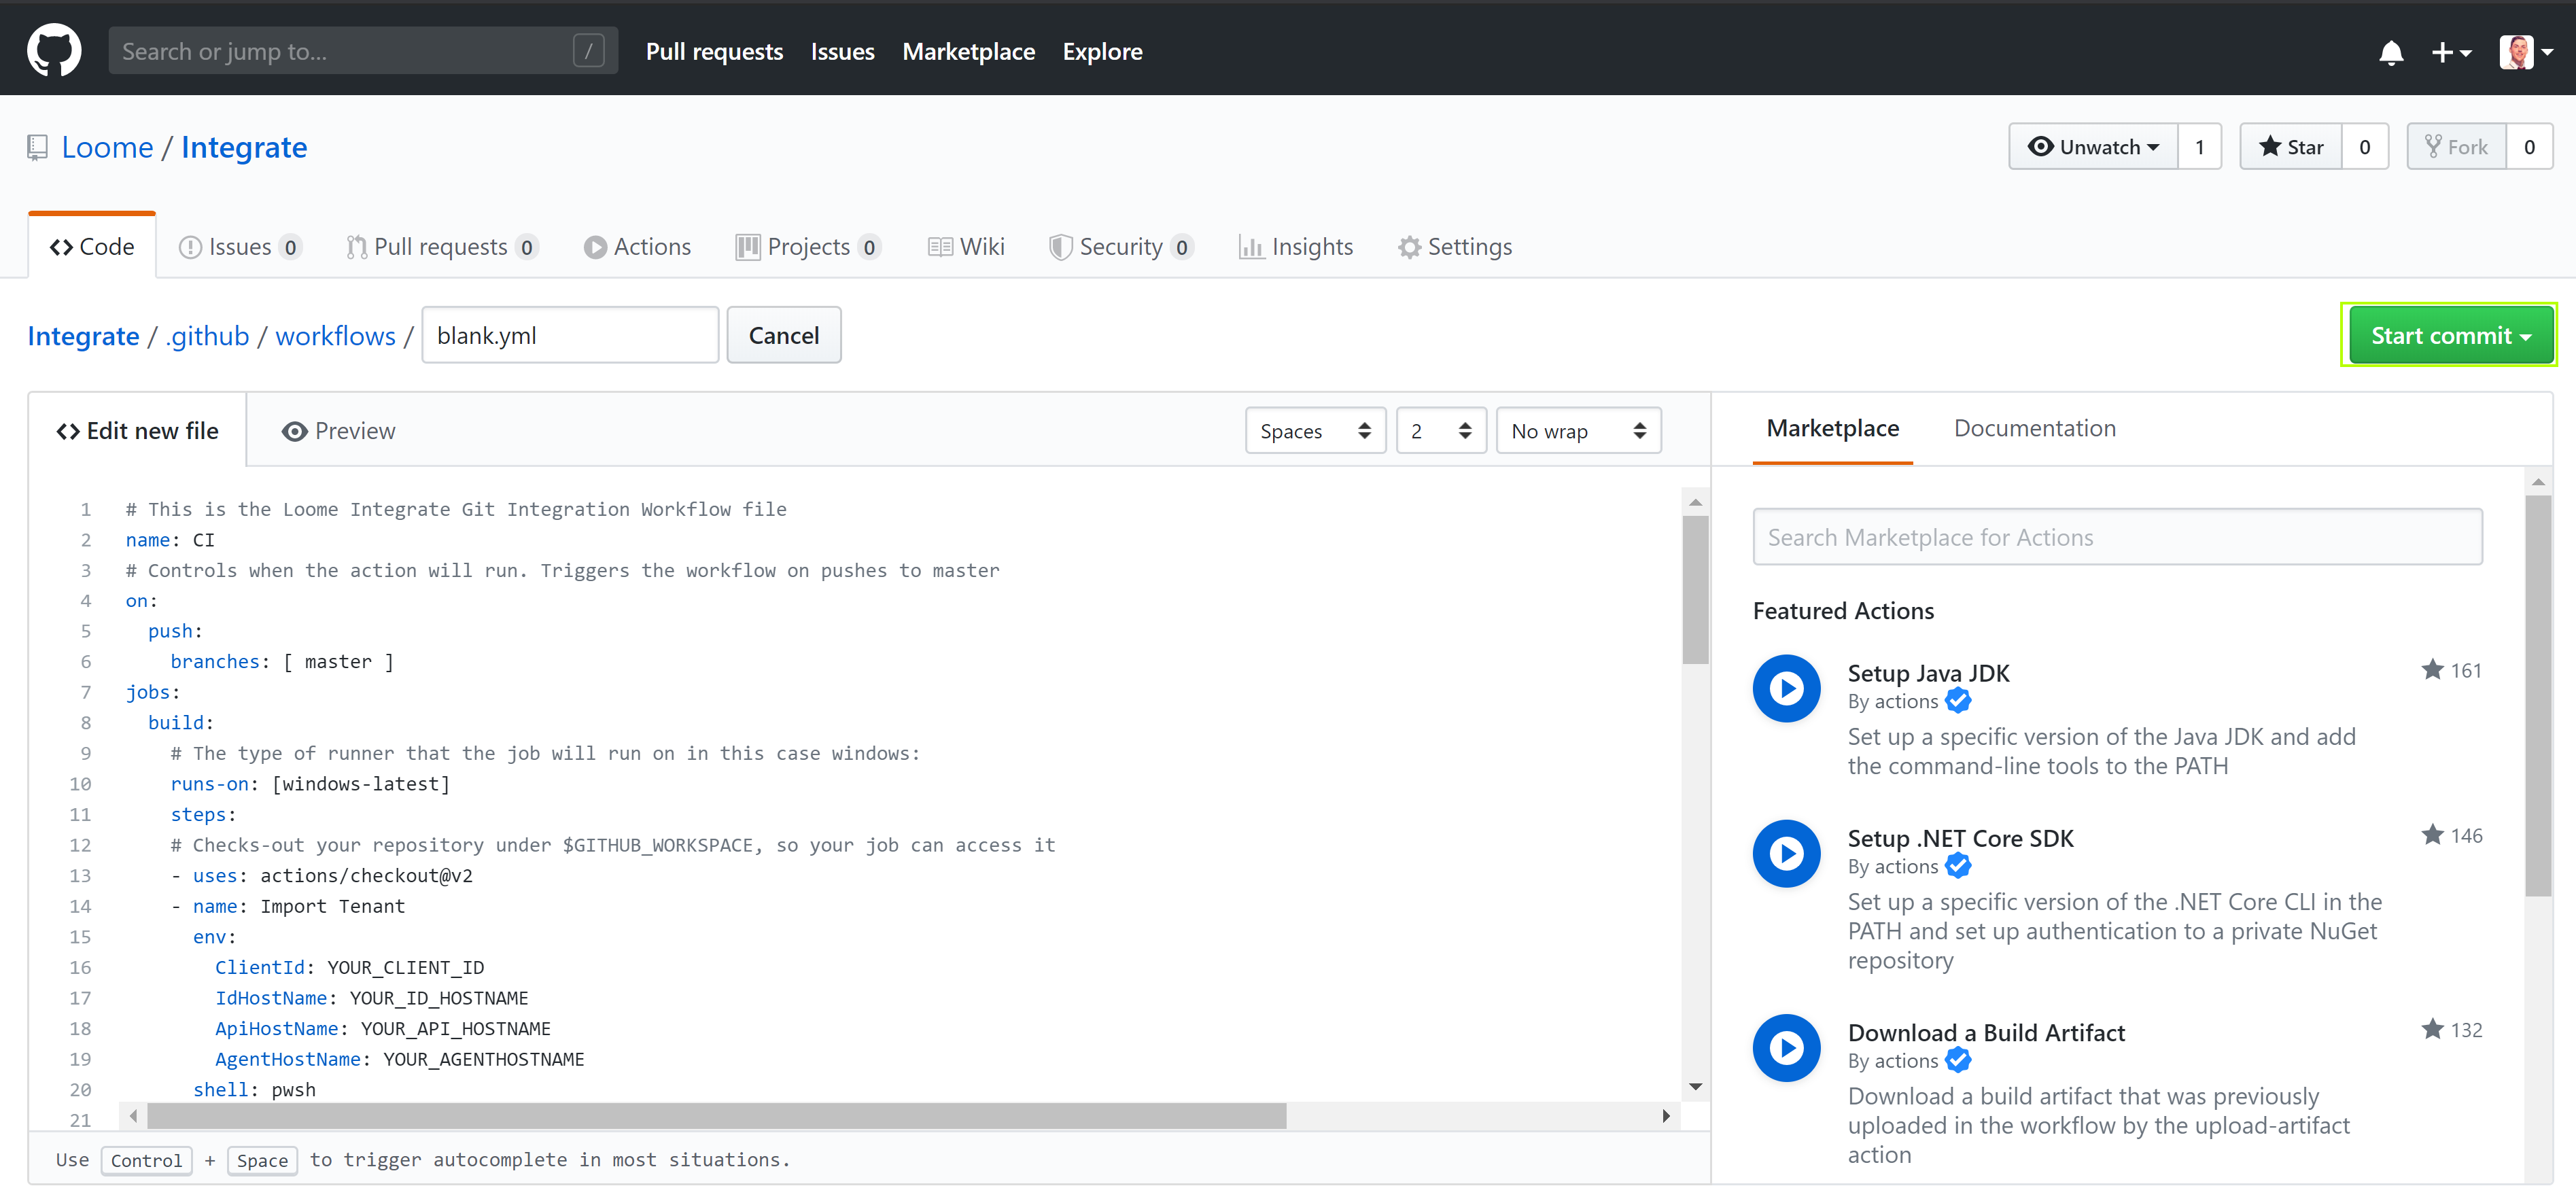Click Marketplace panel scroll-up arrow
Image resolution: width=2576 pixels, height=1203 pixels.
[x=2537, y=482]
